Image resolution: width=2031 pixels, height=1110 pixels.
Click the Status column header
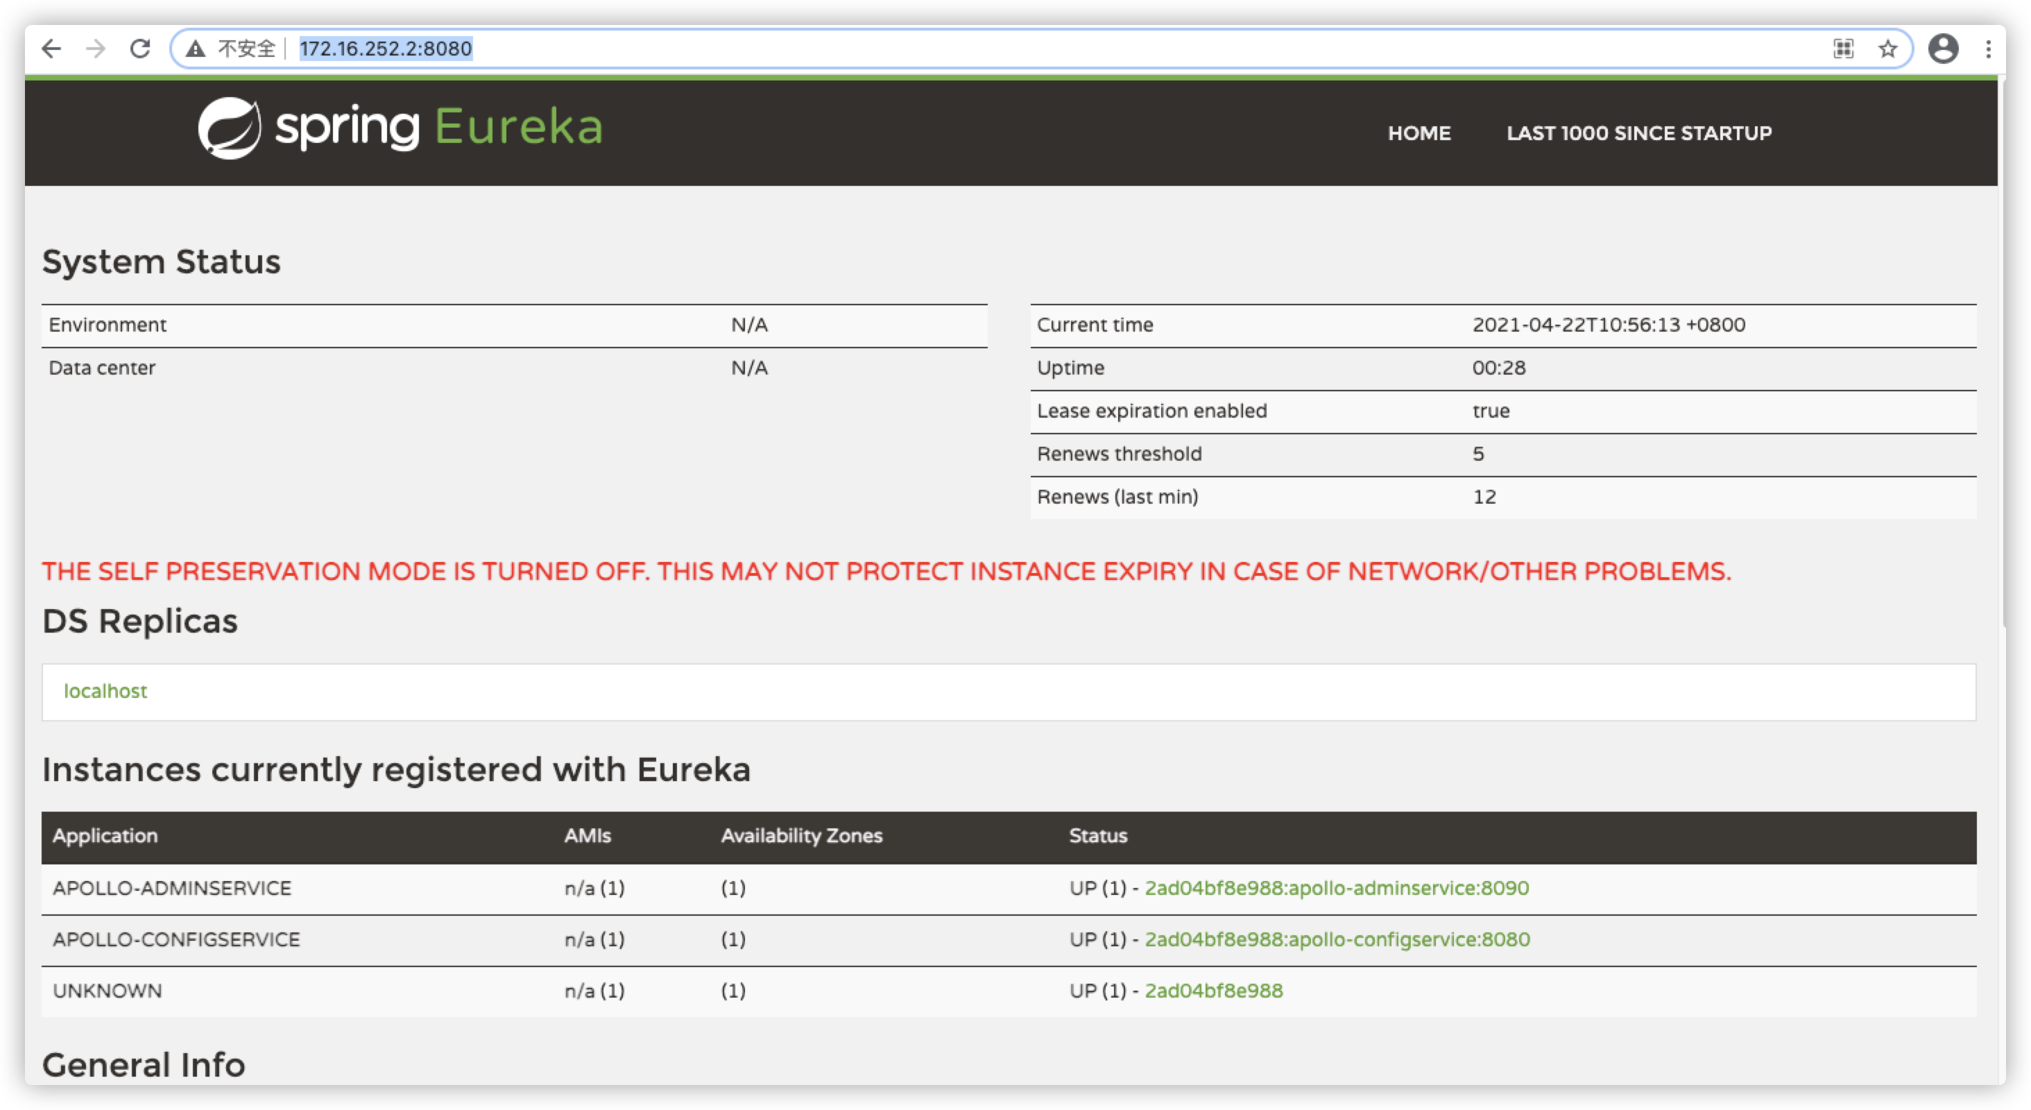pyautogui.click(x=1097, y=837)
